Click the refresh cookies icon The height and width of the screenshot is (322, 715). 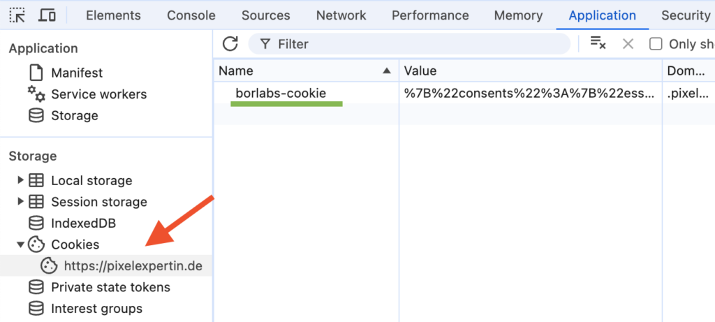230,44
